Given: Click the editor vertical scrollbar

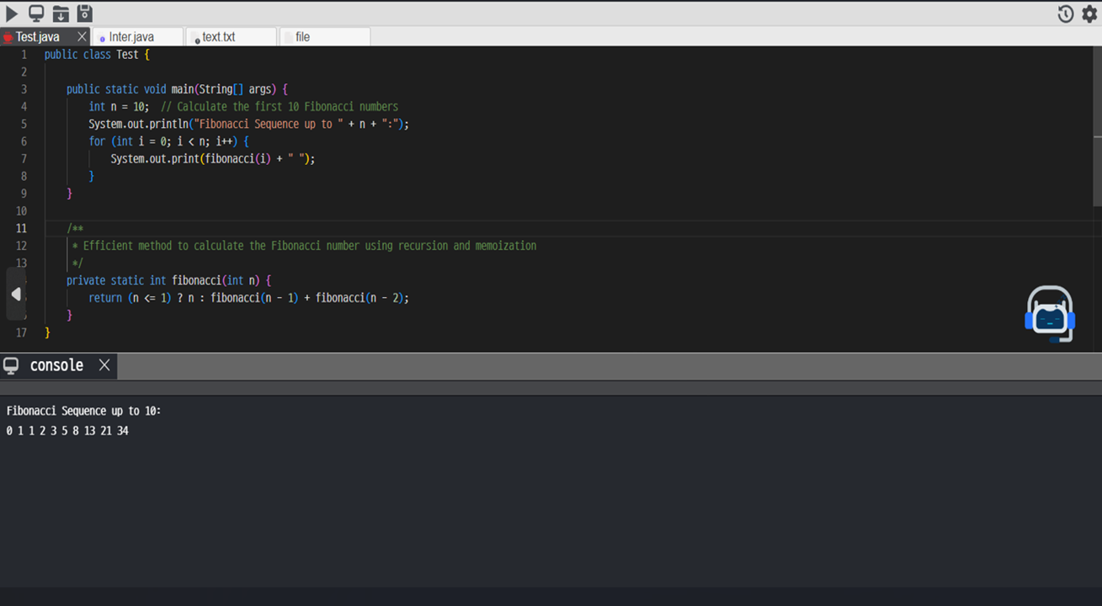Looking at the screenshot, I should (x=1097, y=168).
